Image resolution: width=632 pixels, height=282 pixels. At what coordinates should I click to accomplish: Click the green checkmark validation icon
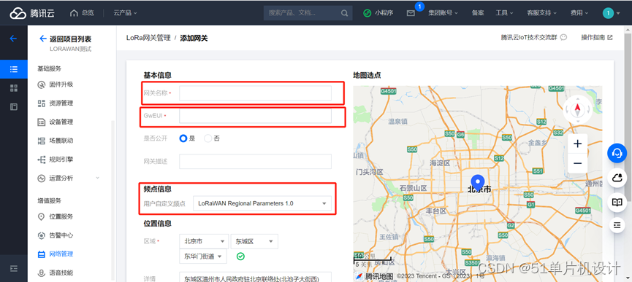pyautogui.click(x=240, y=256)
